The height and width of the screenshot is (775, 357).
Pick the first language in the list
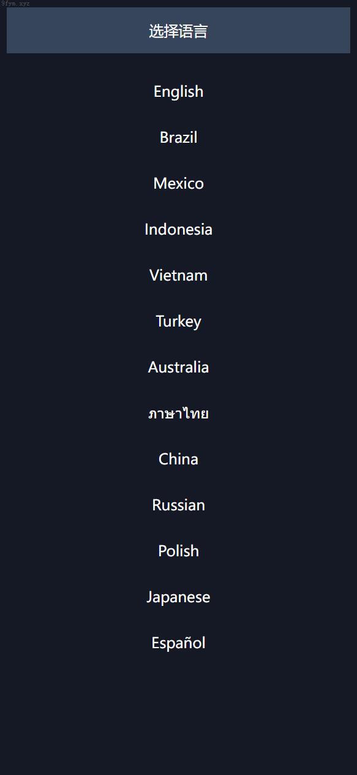[x=178, y=92]
